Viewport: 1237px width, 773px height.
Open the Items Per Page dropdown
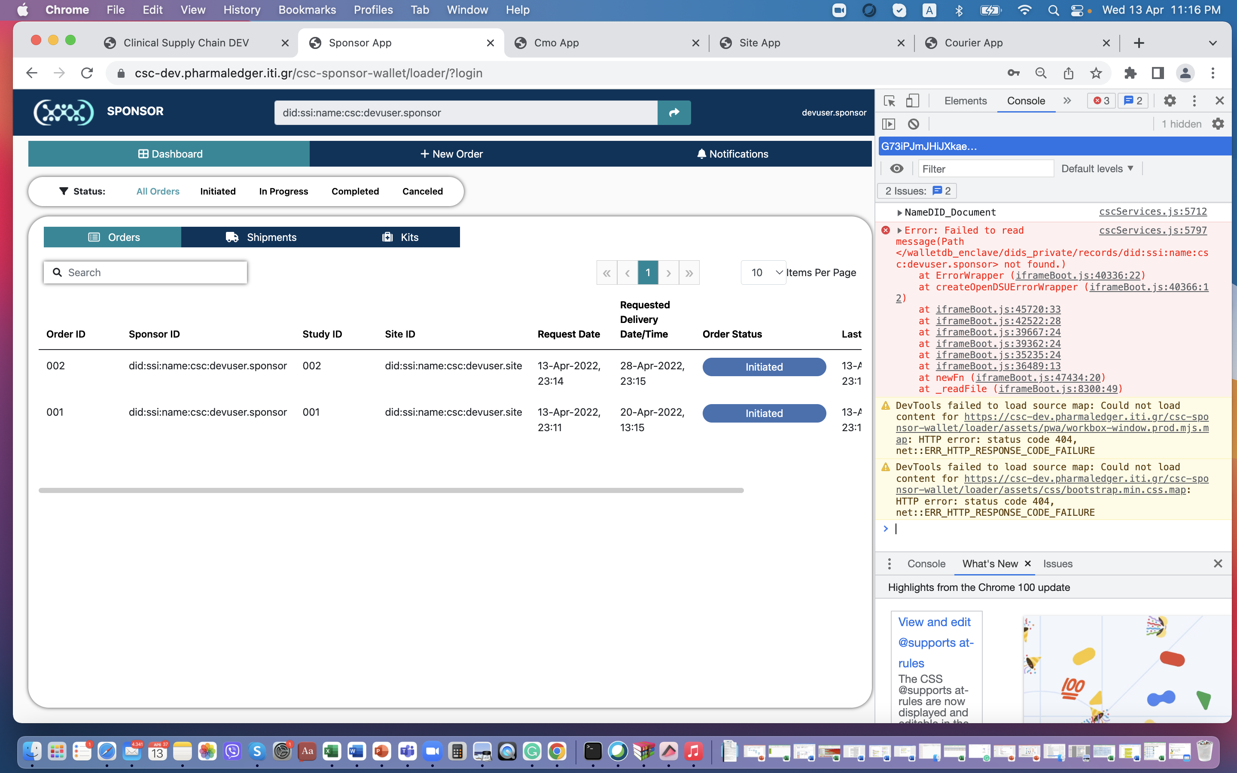763,273
